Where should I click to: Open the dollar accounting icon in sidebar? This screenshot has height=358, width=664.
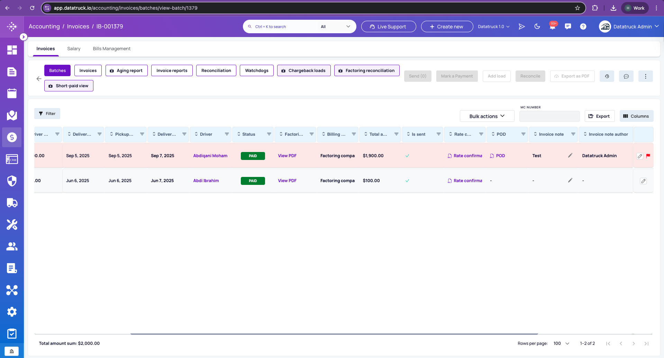[12, 137]
